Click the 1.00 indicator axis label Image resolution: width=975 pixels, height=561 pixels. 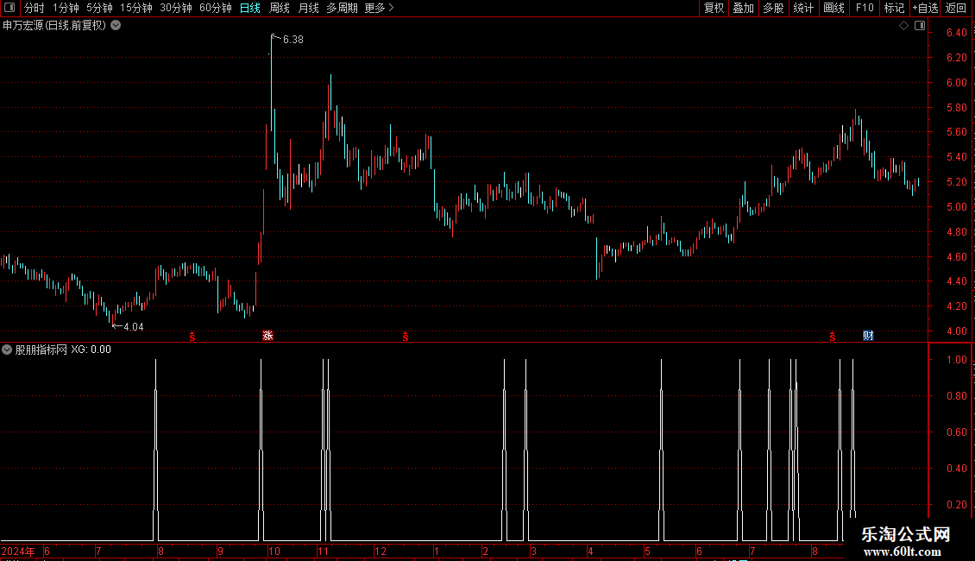click(957, 360)
